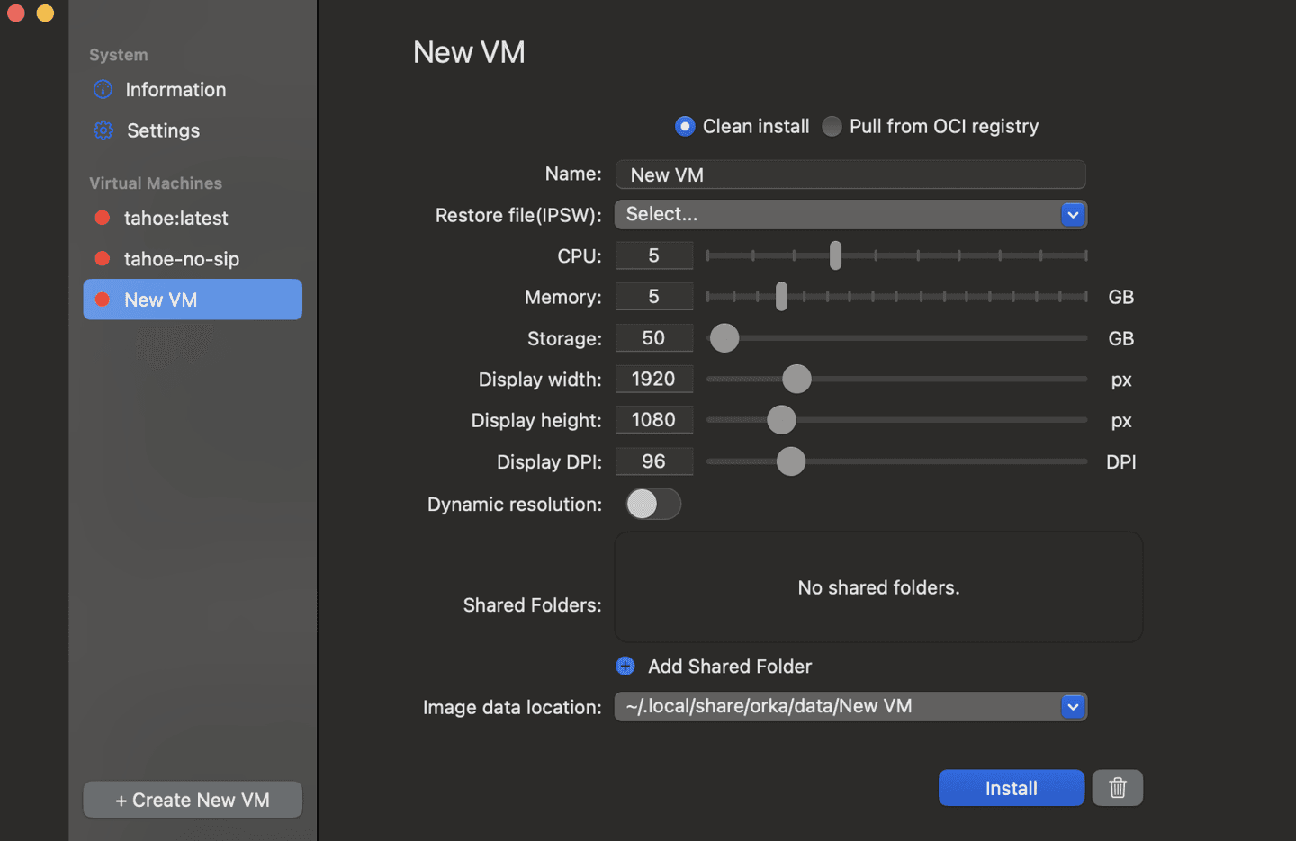The height and width of the screenshot is (841, 1296).
Task: Click the Storage slider handle
Action: (x=724, y=338)
